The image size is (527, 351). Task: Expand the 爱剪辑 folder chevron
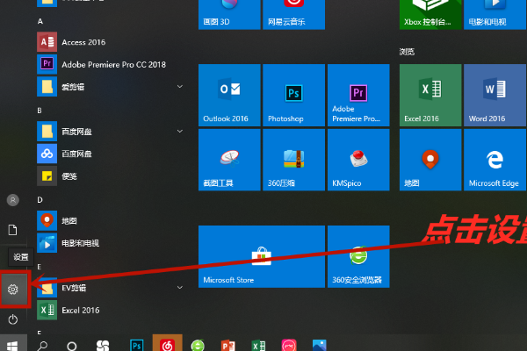pyautogui.click(x=180, y=87)
